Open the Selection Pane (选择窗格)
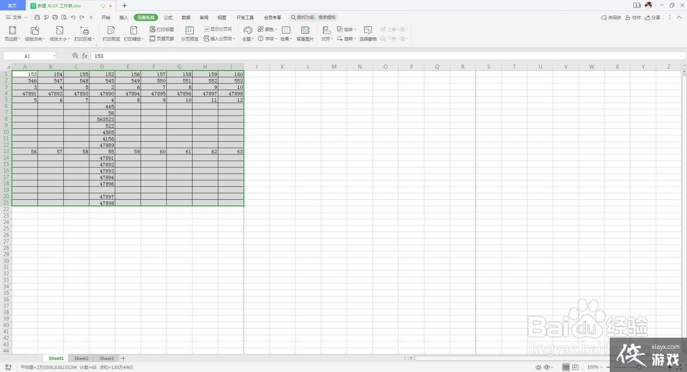This screenshot has width=687, height=372. click(368, 34)
